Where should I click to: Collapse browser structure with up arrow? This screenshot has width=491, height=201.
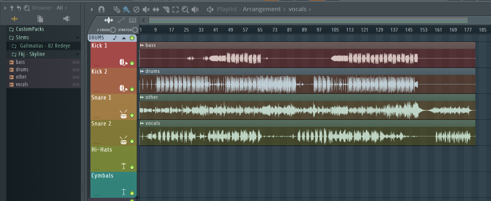click(12, 8)
